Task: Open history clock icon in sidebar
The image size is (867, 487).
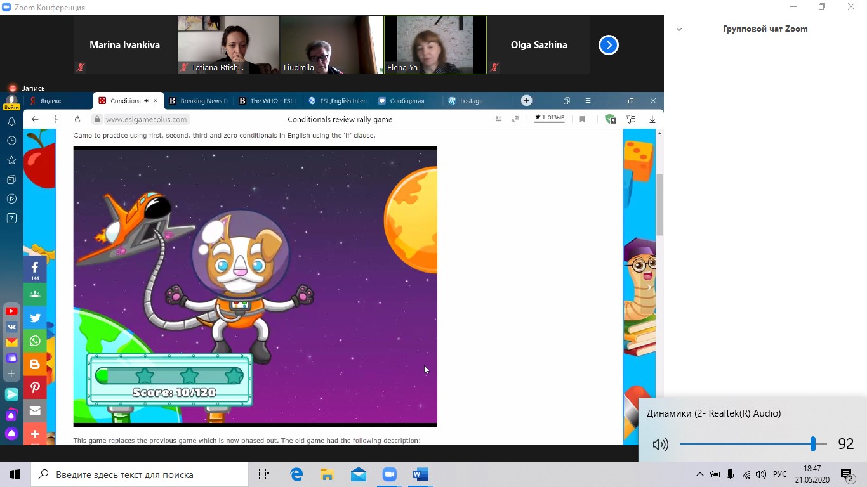Action: pos(11,141)
